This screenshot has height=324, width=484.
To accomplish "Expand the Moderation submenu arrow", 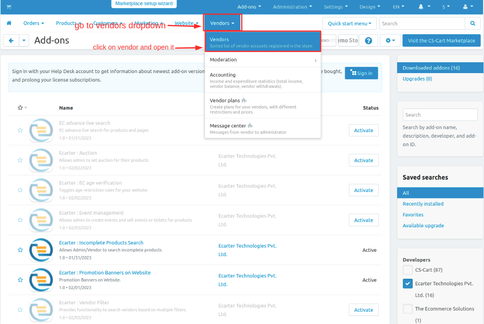I will click(x=315, y=60).
